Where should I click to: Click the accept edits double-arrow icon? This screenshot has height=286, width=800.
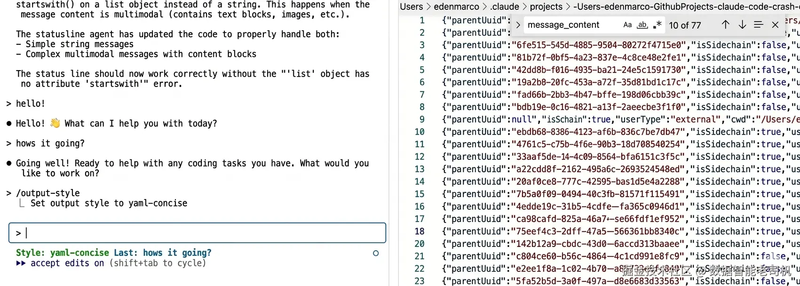point(21,263)
